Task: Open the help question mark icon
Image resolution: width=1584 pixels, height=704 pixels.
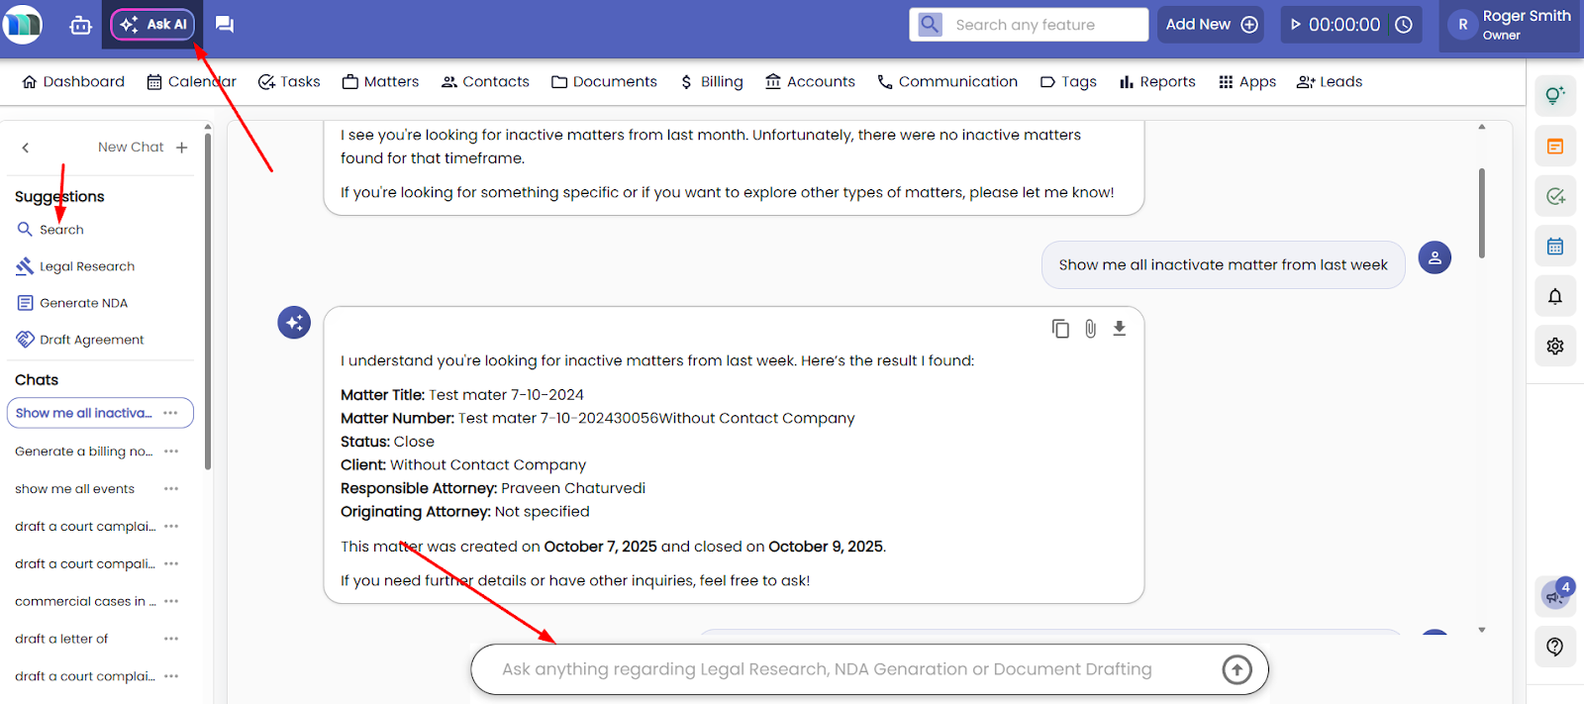Action: point(1554,647)
